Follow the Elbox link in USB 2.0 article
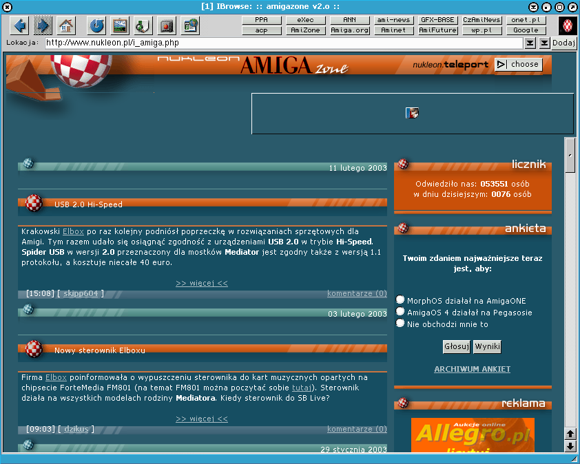This screenshot has width=580, height=464. (x=73, y=231)
